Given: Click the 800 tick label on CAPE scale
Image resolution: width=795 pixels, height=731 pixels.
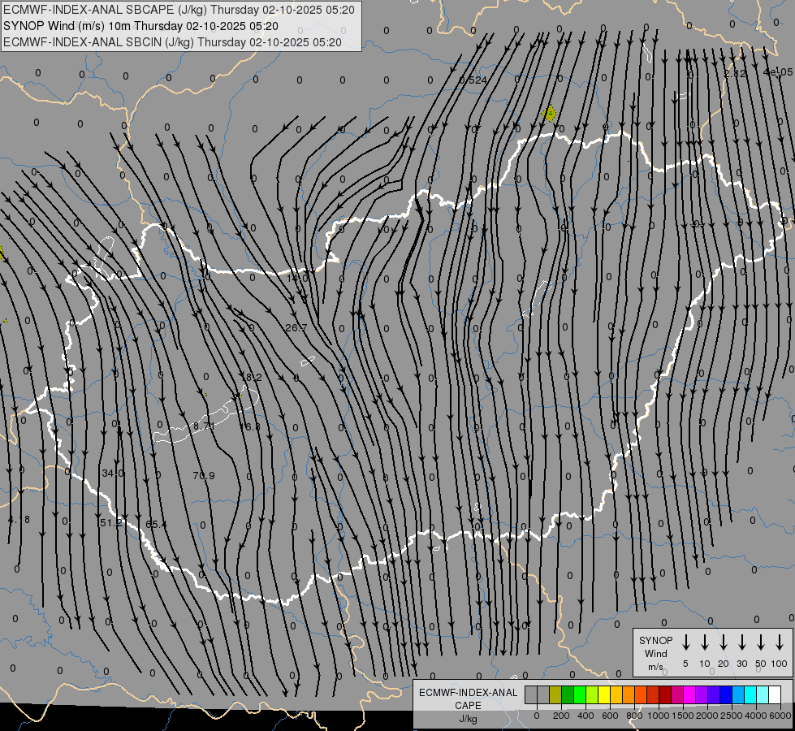Looking at the screenshot, I should pos(634,716).
